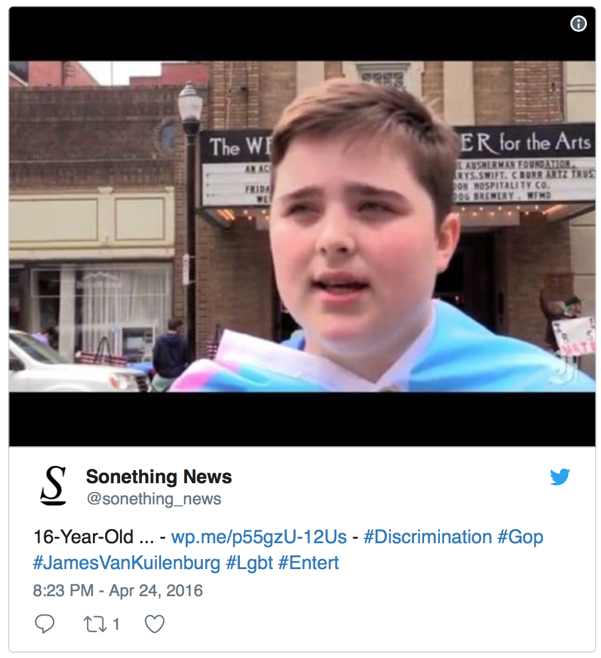
Task: Open the #Lgbt hashtag
Action: pyautogui.click(x=249, y=563)
